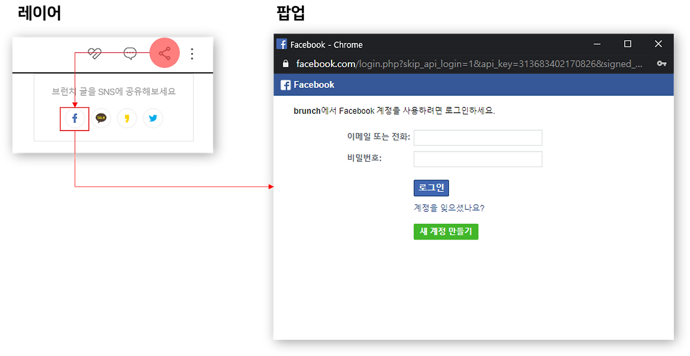The height and width of the screenshot is (356, 690).
Task: Click the padlock icon in address bar
Action: (x=286, y=64)
